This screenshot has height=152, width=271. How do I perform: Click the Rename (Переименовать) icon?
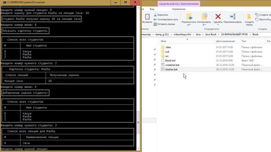click(x=232, y=16)
